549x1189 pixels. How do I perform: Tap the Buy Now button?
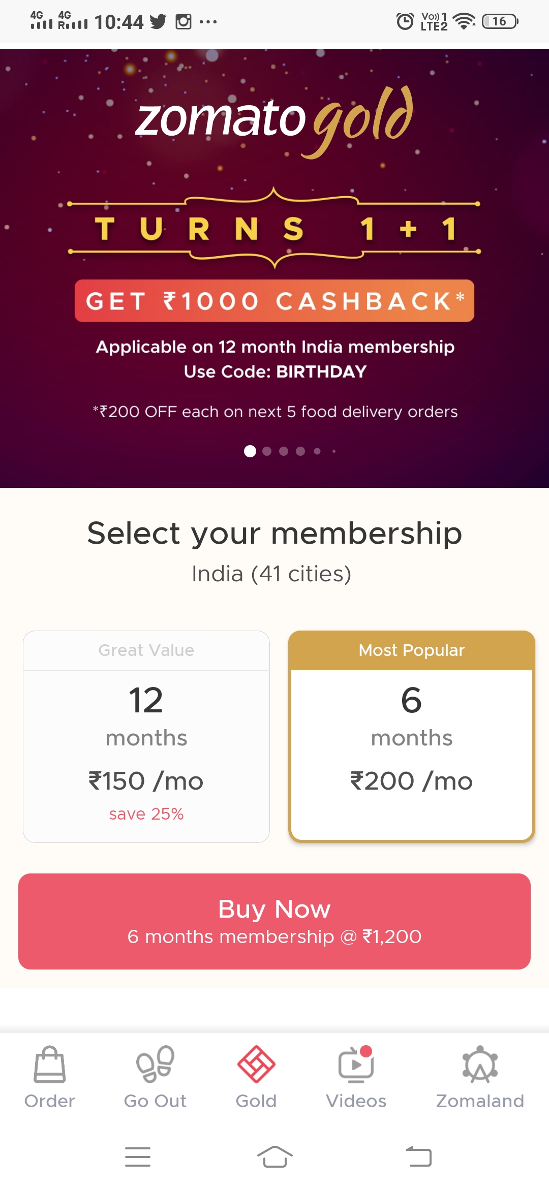click(x=274, y=921)
